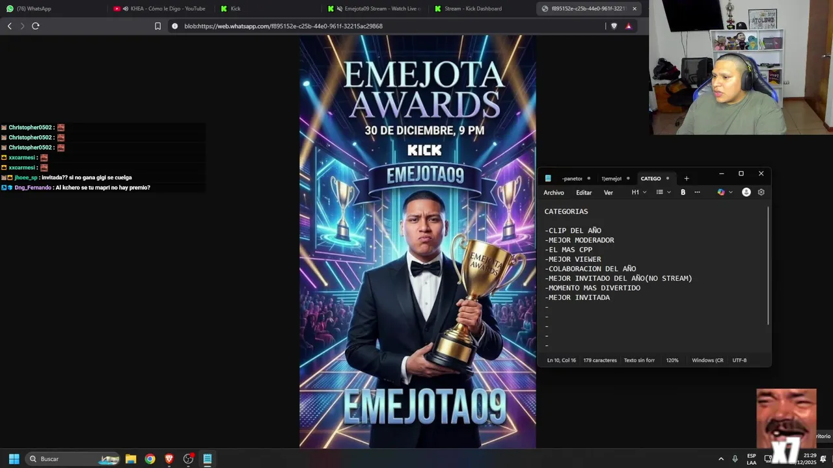Screen dimensions: 833x468
Task: Click the microphone icon in system tray
Action: (735, 459)
